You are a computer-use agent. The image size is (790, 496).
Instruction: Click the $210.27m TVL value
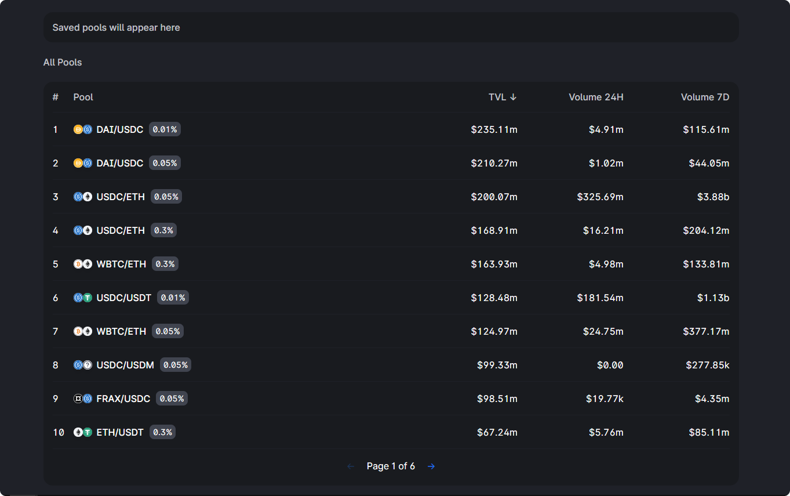[494, 163]
